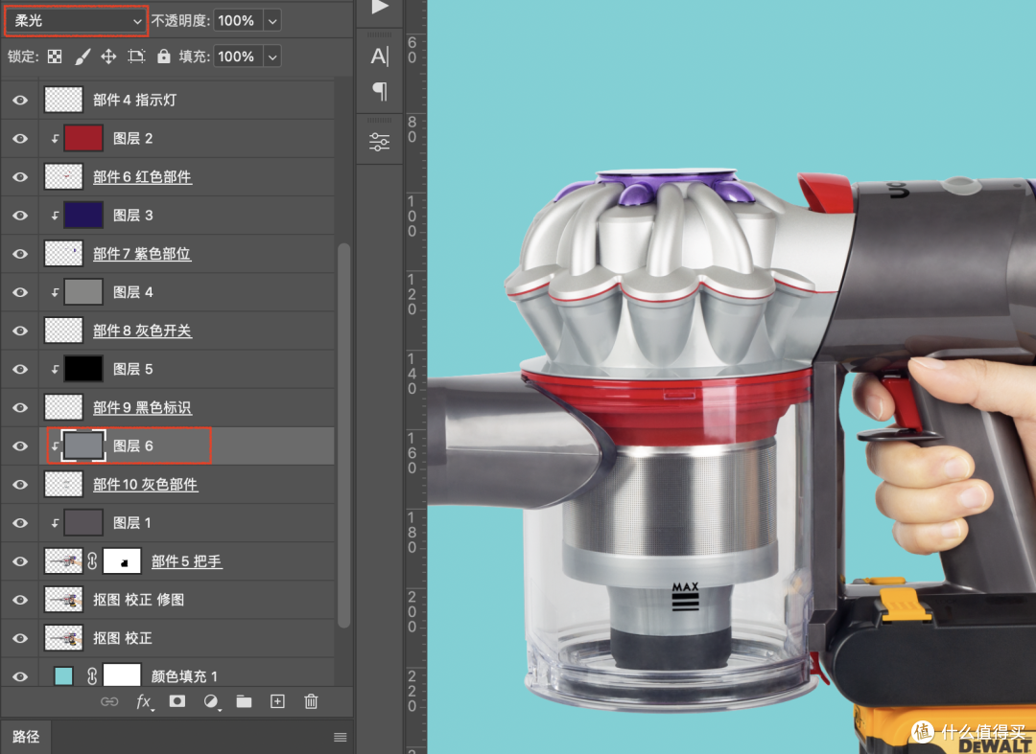Click the dark gray 图层 1 thumbnail
The width and height of the screenshot is (1036, 754).
(x=83, y=523)
